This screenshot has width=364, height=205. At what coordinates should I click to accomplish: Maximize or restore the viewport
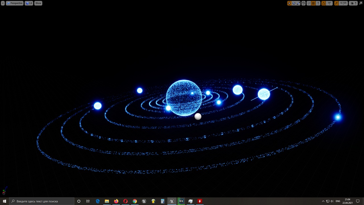[361, 3]
